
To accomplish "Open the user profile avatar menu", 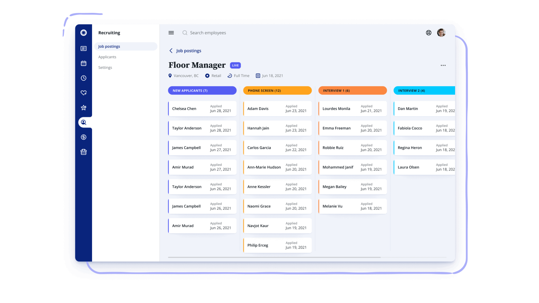I will tap(441, 33).
